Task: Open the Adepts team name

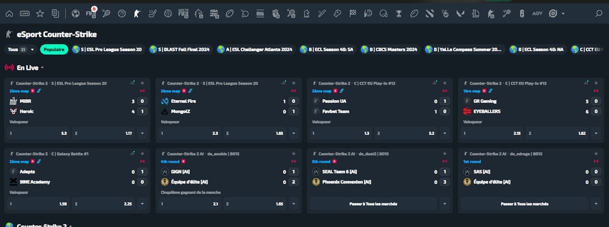Action: click(27, 172)
